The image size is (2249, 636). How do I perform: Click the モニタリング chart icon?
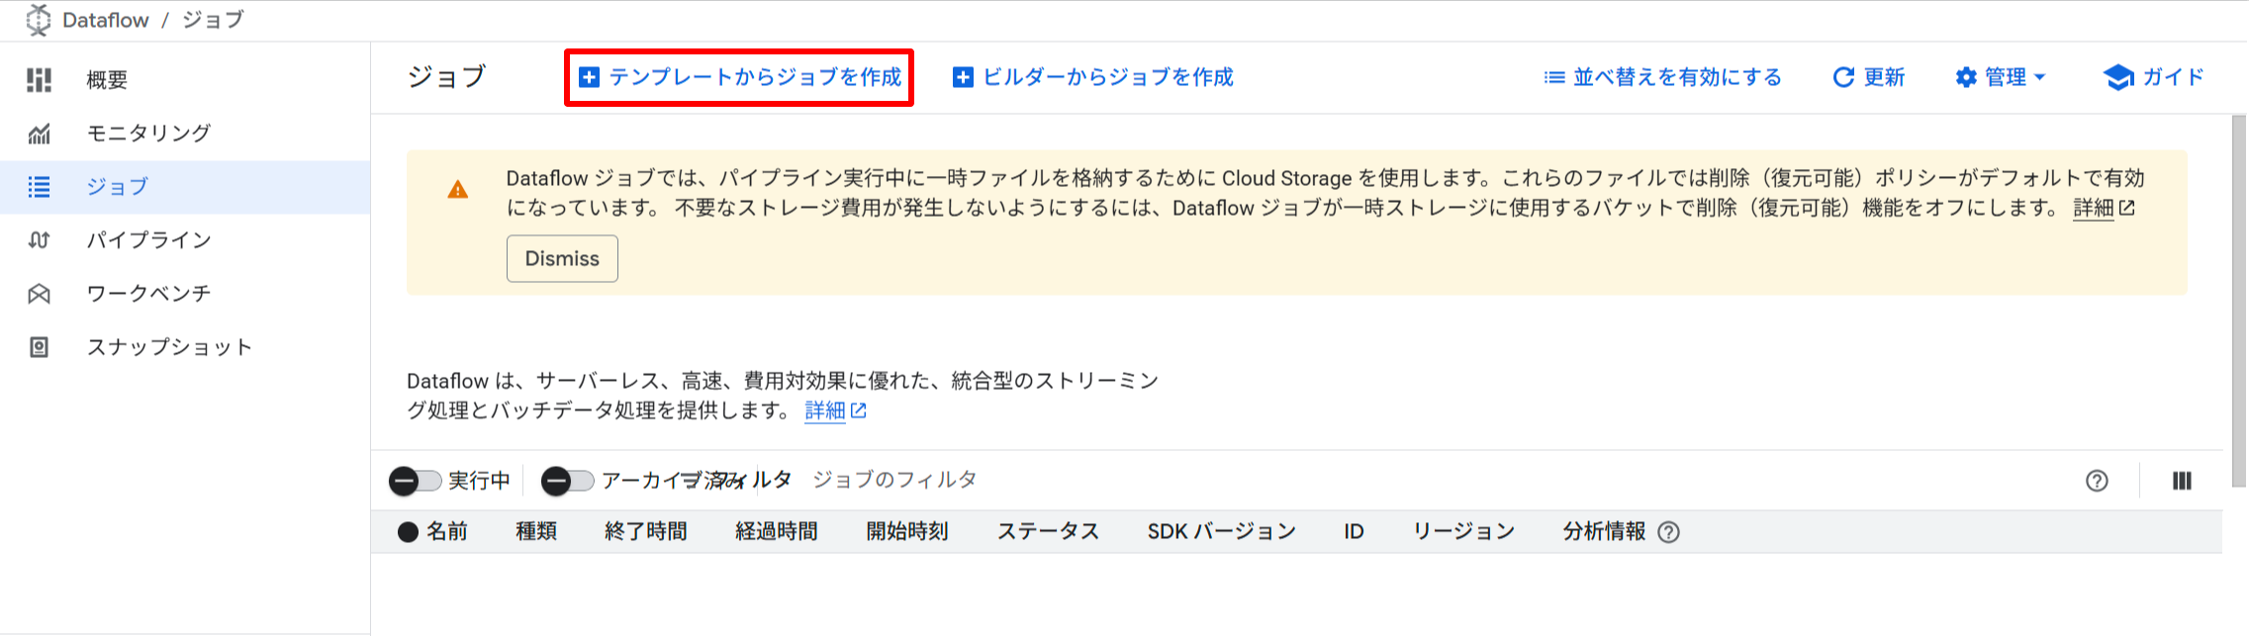pos(40,134)
